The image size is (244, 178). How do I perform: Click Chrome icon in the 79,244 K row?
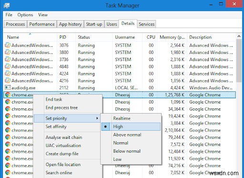point(8,137)
